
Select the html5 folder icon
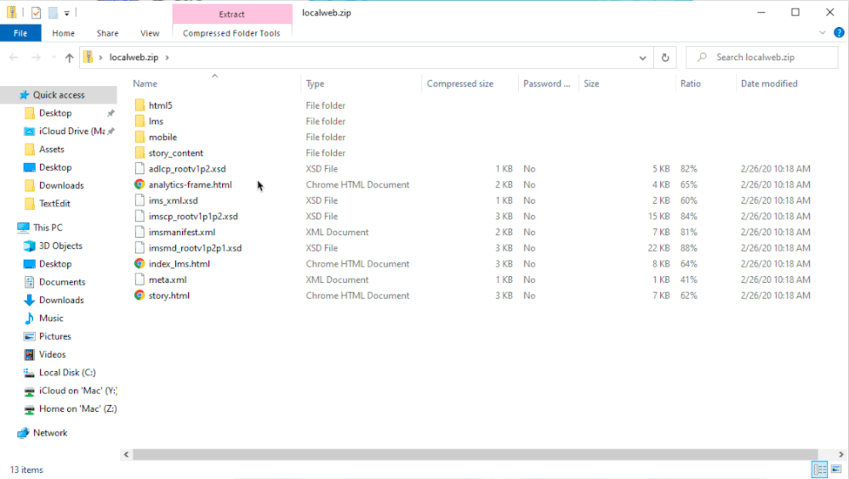click(140, 105)
